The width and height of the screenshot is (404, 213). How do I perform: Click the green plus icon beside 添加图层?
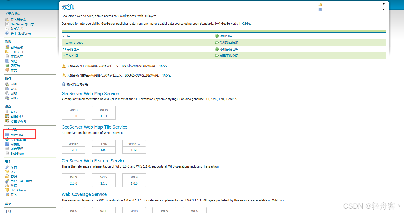pyautogui.click(x=217, y=36)
